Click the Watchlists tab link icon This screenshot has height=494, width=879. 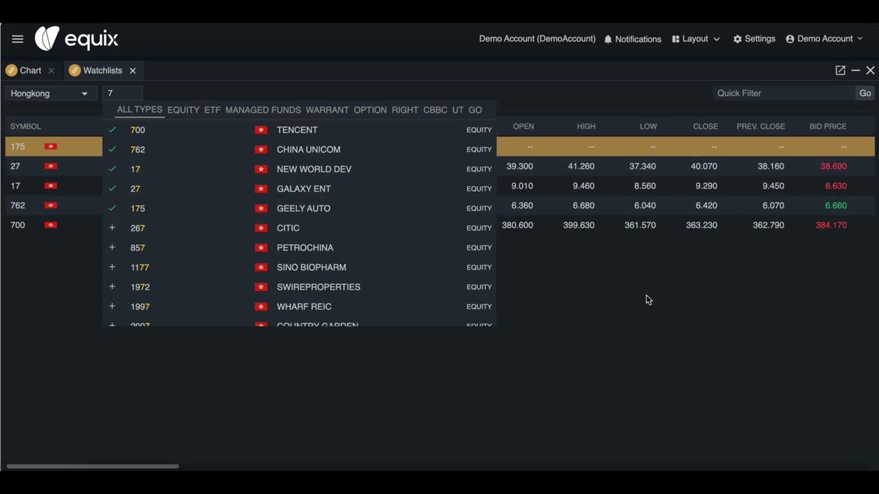[x=75, y=71]
